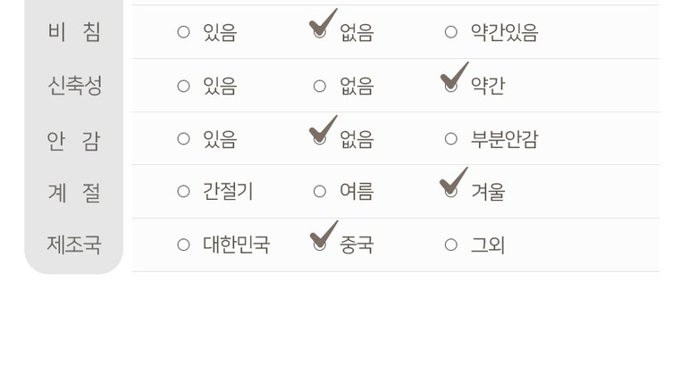Viewport: 697px width, 373px height.
Task: Click the 비침 row label
Action: pos(74,32)
